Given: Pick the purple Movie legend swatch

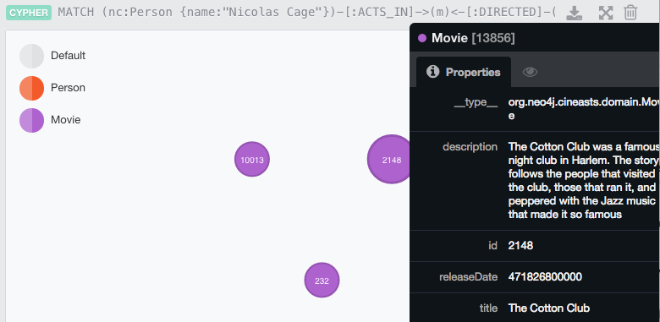Looking at the screenshot, I should (31, 120).
